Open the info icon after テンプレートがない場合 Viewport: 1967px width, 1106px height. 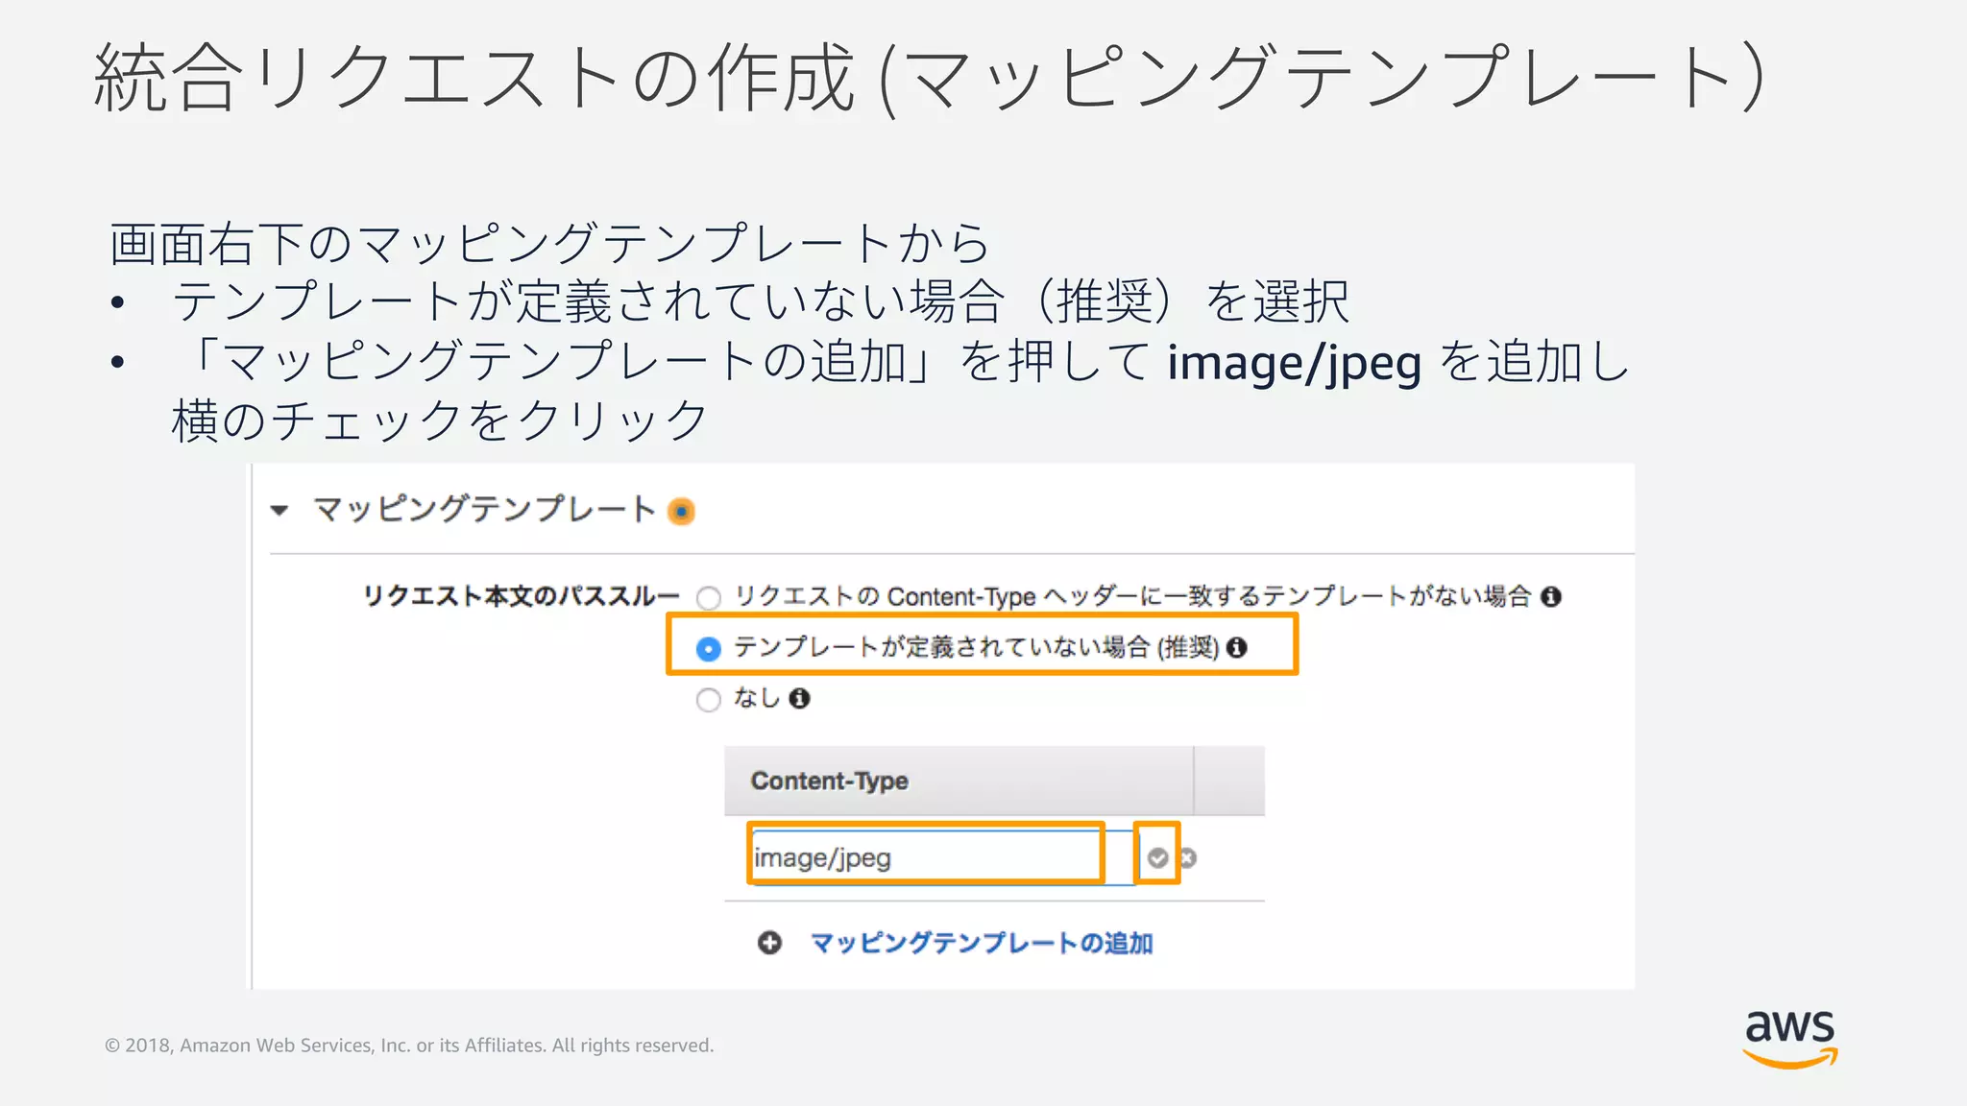[x=1550, y=597]
